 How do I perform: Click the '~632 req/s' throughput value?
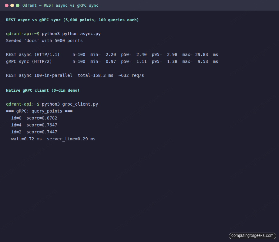click(131, 75)
